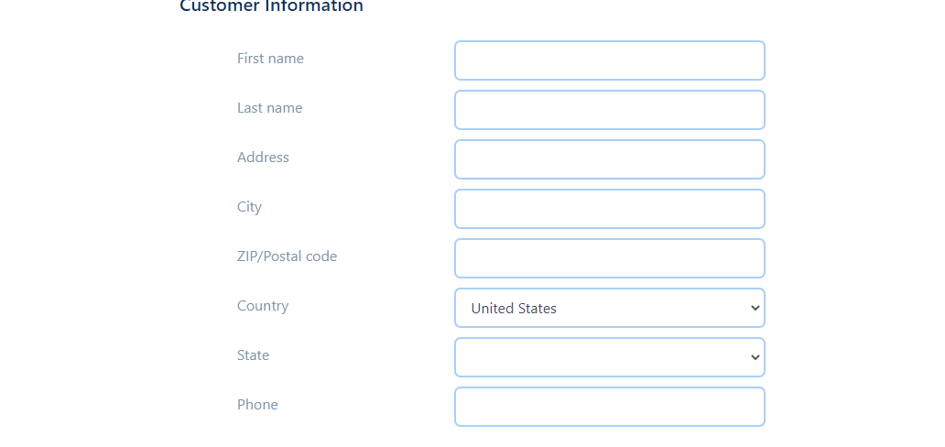Click the ZIP/Postal code label

pyautogui.click(x=287, y=256)
